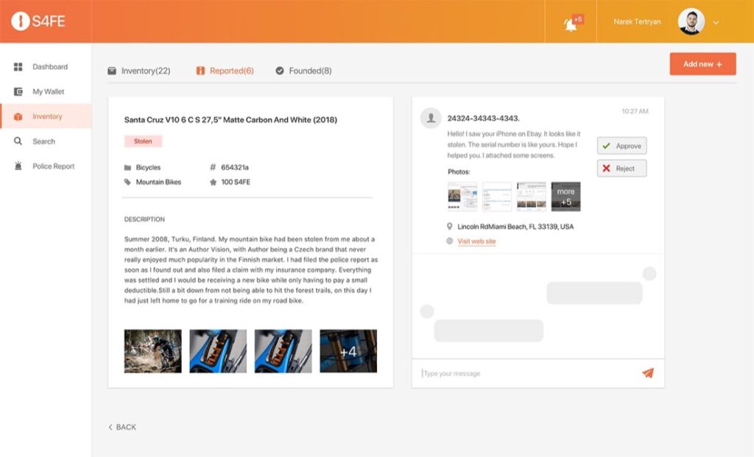Click the Bicycles folder icon
Screen dimensions: 754x457
(x=127, y=168)
